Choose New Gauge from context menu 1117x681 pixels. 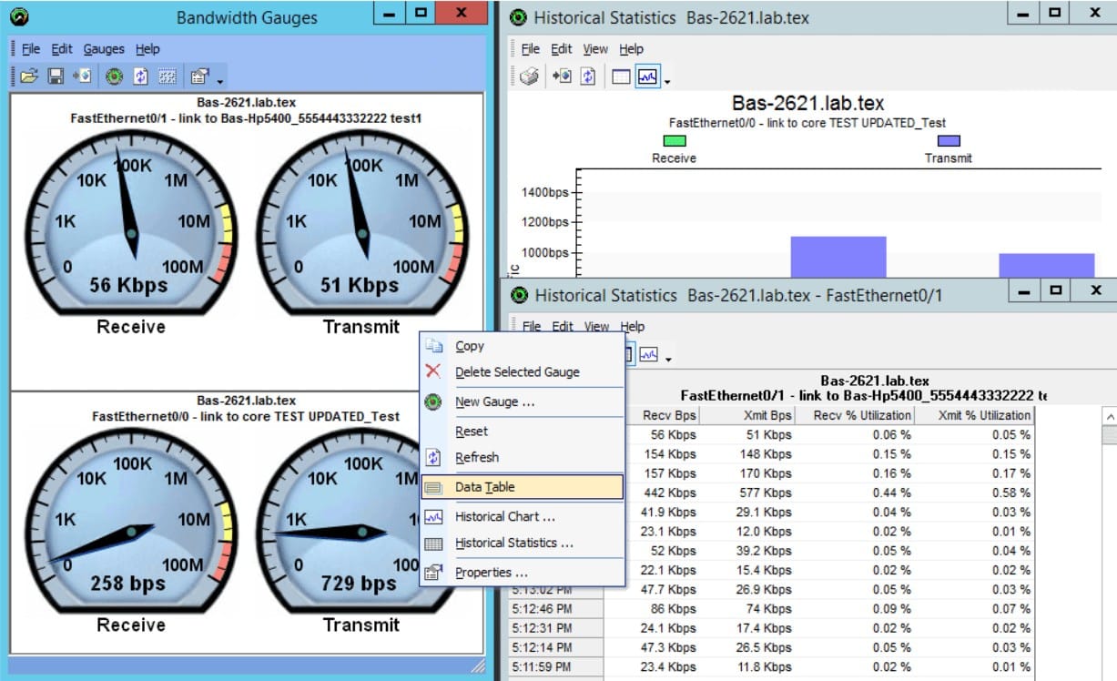(523, 401)
